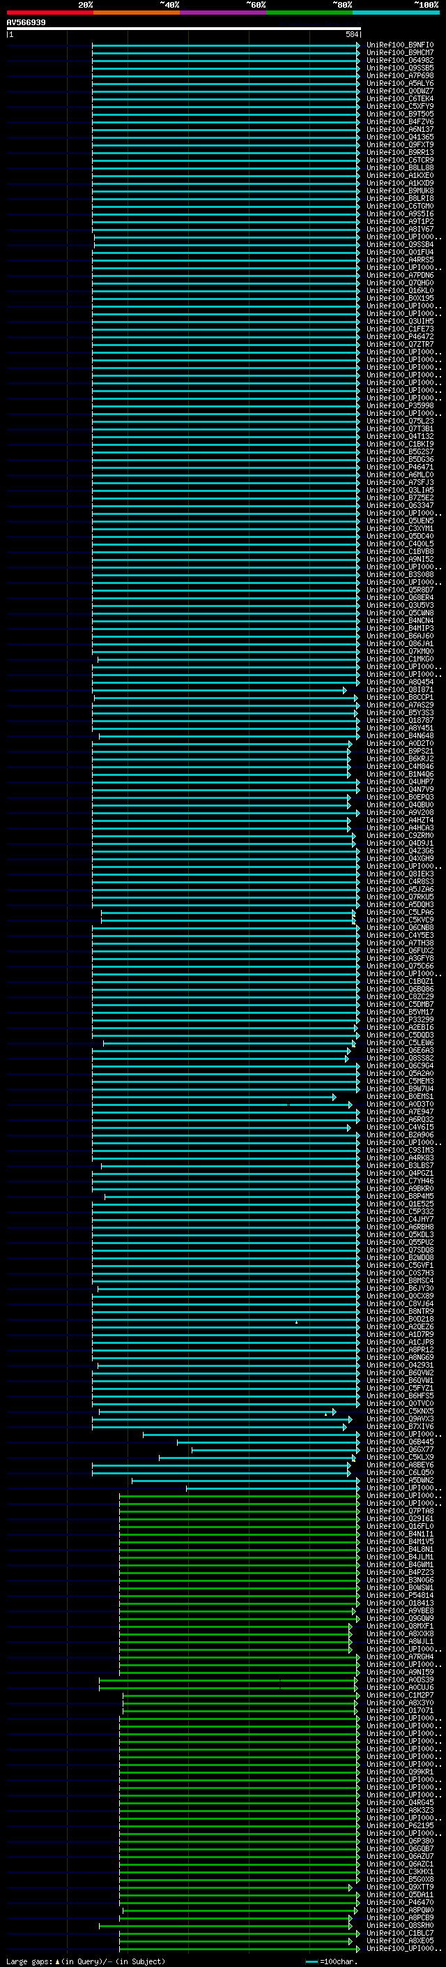This screenshot has height=1967, width=446.
Task: Click the 'Large gaps' legend text
Action: pyautogui.click(x=29, y=1961)
